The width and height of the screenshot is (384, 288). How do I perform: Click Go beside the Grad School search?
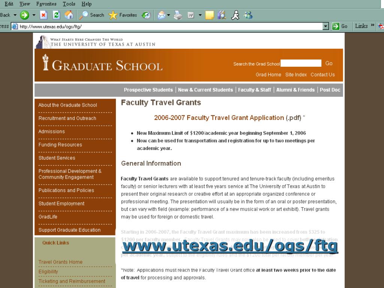point(329,63)
